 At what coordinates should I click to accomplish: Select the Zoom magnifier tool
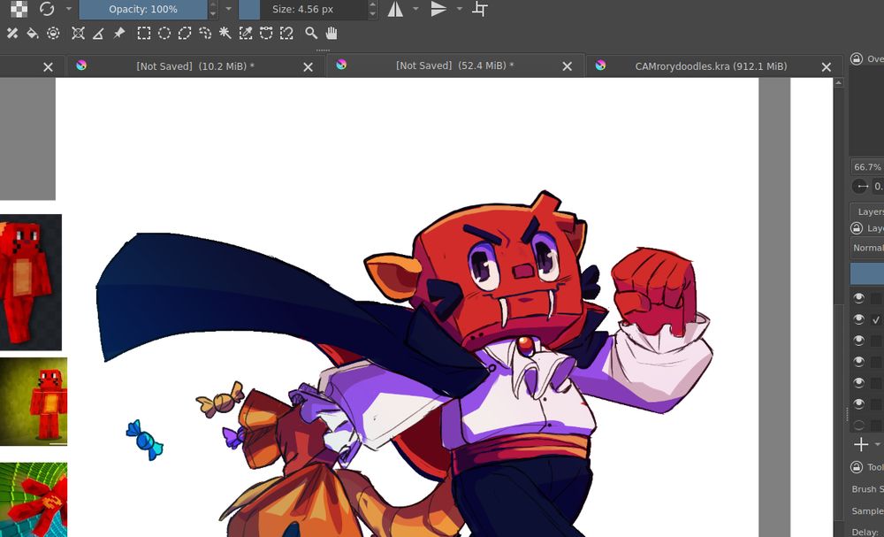pyautogui.click(x=310, y=34)
